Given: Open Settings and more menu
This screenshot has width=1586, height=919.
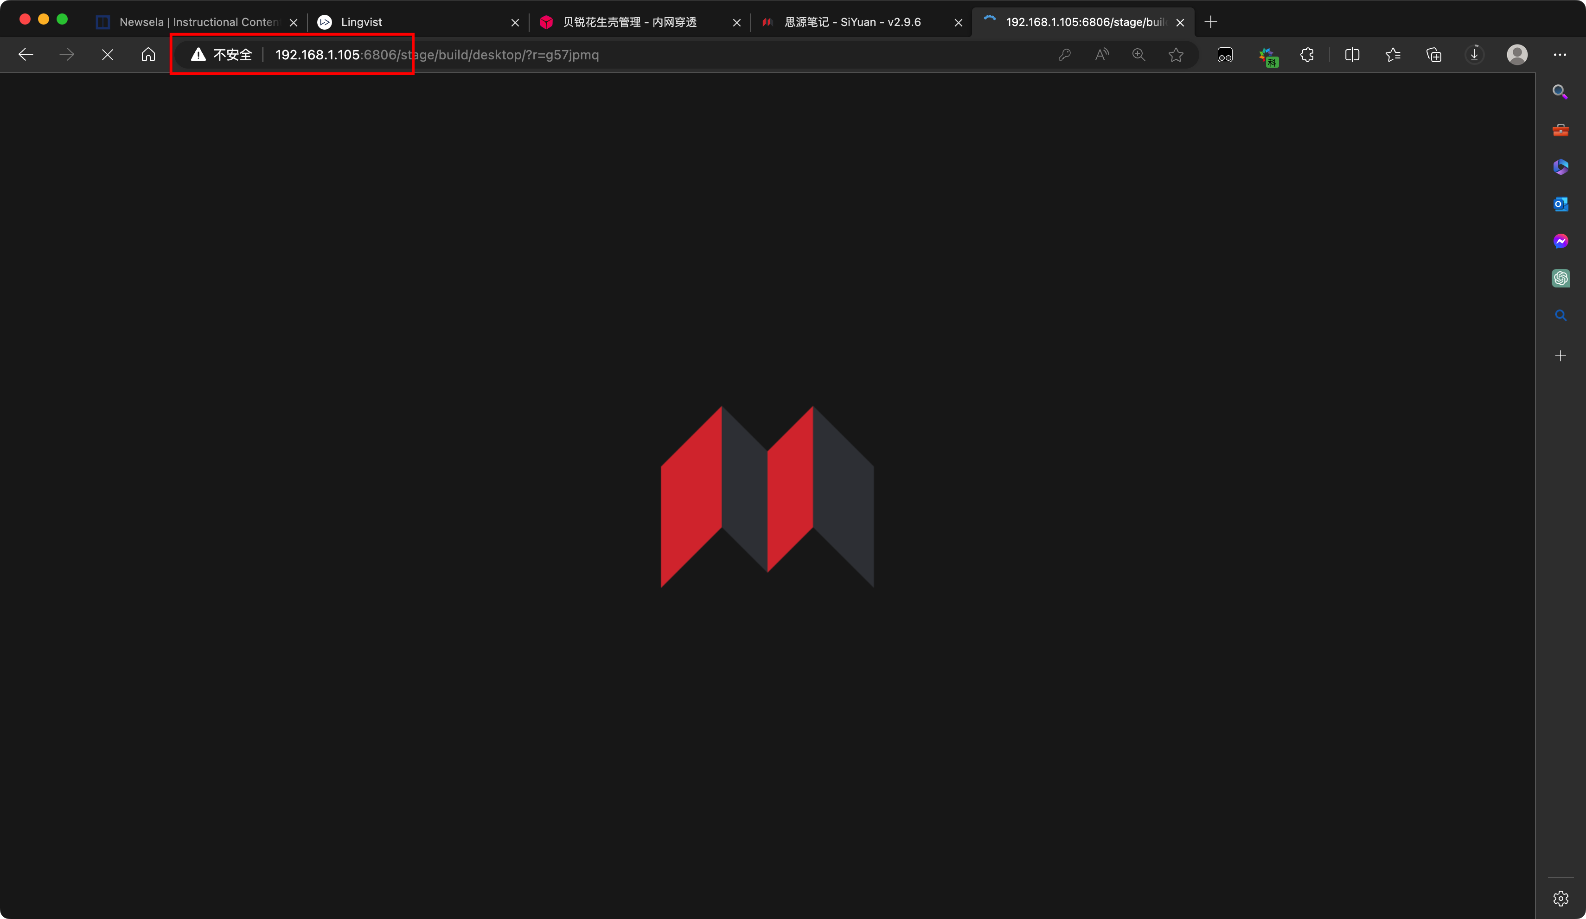Looking at the screenshot, I should 1560,55.
